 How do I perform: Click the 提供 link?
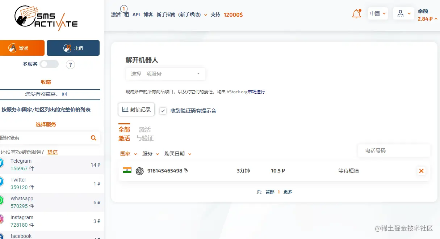point(53,152)
